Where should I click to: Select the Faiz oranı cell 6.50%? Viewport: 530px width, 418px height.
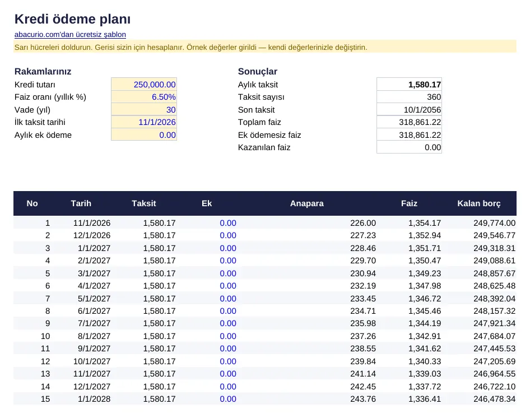[144, 97]
